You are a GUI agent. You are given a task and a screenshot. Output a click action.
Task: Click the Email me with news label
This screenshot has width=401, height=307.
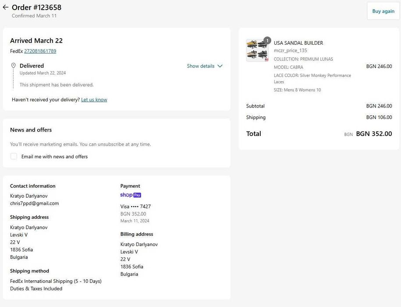click(x=54, y=157)
